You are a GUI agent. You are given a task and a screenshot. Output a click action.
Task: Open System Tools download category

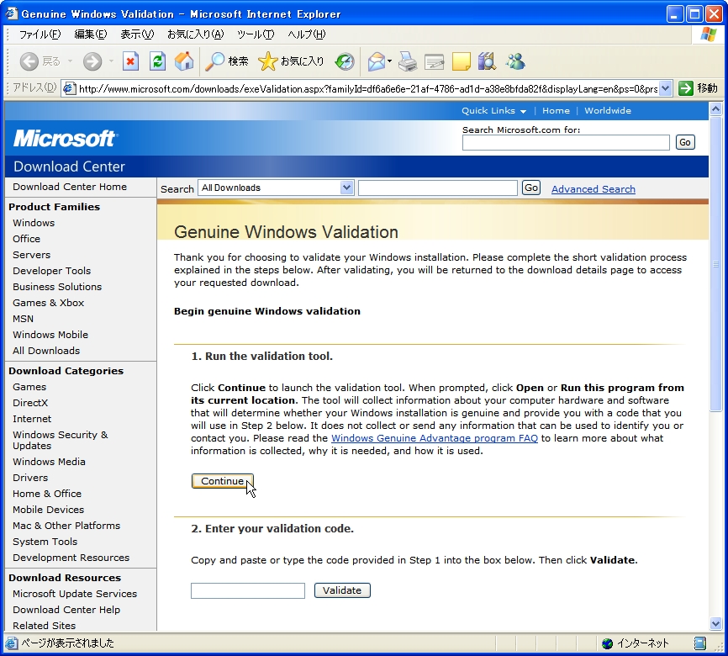[x=45, y=542]
